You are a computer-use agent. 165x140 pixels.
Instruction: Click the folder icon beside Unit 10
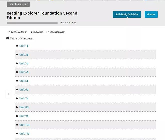pos(17,125)
